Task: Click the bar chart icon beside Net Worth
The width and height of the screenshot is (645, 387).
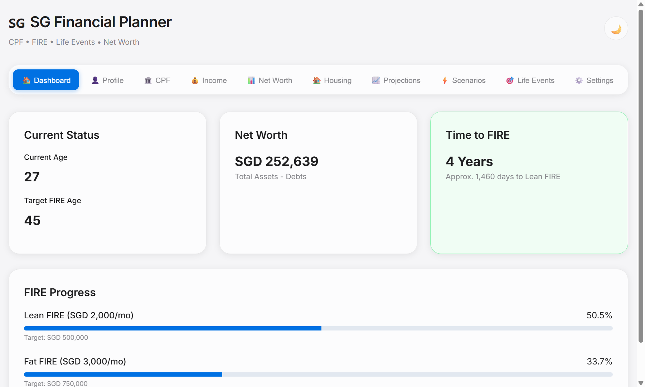Action: [x=251, y=80]
